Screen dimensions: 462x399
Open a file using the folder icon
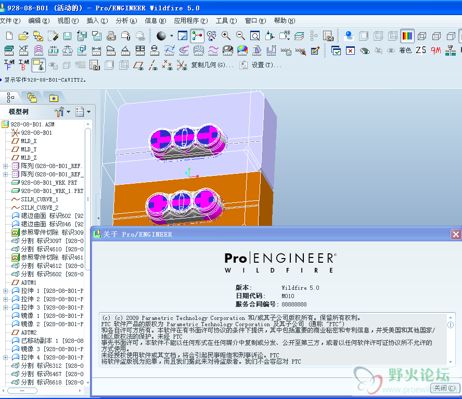click(x=23, y=36)
